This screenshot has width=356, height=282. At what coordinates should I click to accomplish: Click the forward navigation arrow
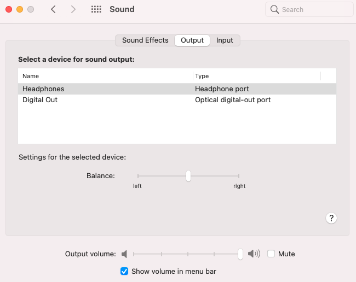(x=73, y=9)
